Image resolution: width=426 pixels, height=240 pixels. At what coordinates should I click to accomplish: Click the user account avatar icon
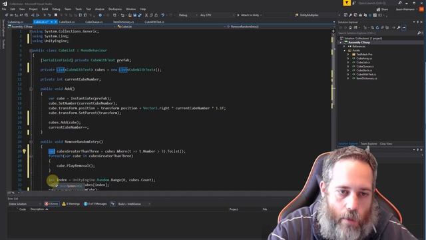(x=421, y=9)
